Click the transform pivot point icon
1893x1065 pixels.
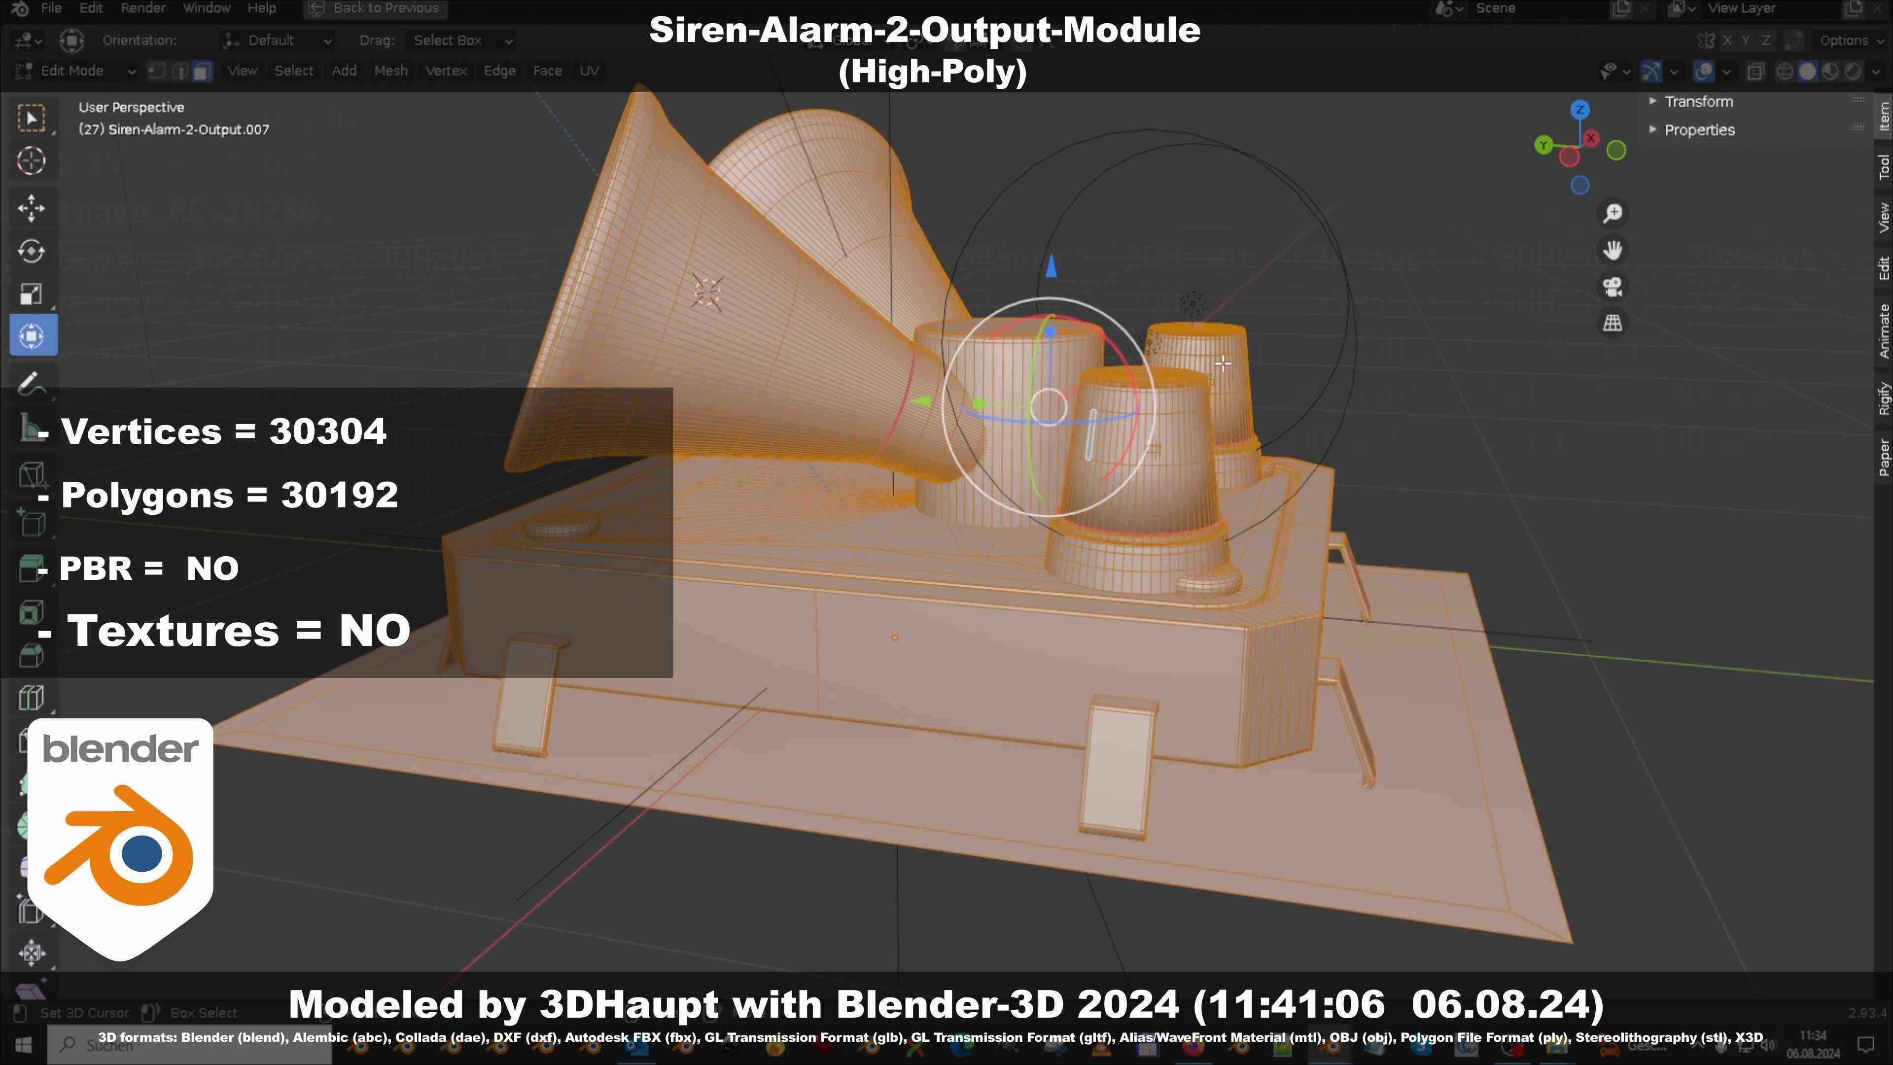[71, 40]
